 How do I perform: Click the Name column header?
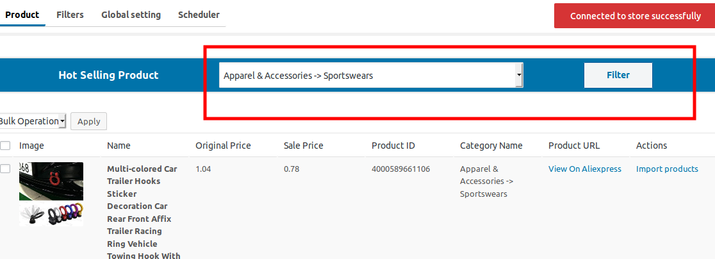click(x=119, y=146)
